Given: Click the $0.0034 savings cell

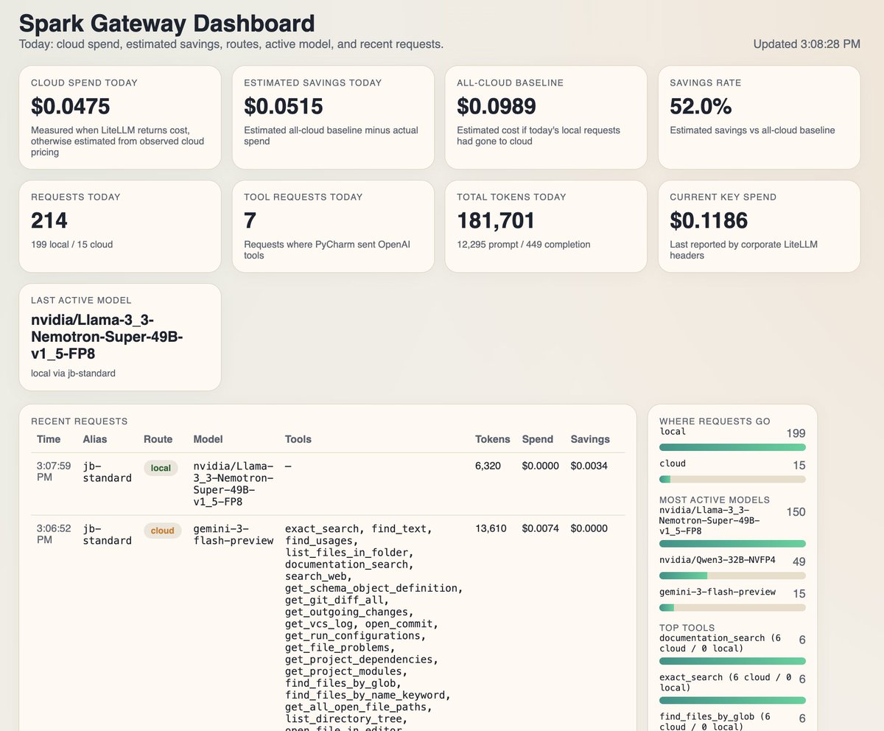Looking at the screenshot, I should tap(589, 466).
